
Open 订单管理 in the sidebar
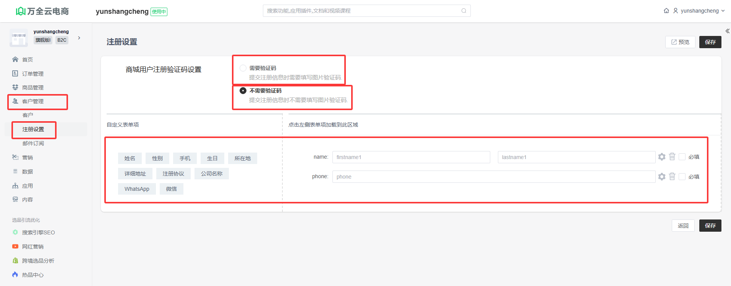point(33,74)
